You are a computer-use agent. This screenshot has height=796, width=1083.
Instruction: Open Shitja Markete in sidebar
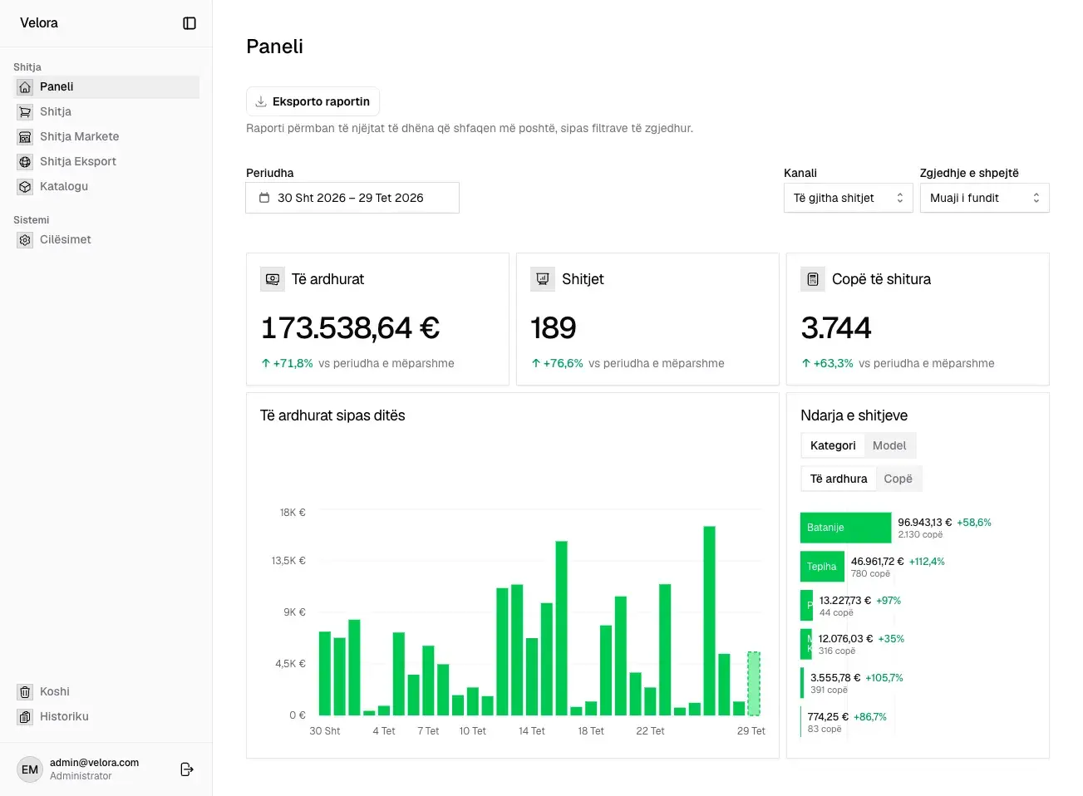[106, 136]
